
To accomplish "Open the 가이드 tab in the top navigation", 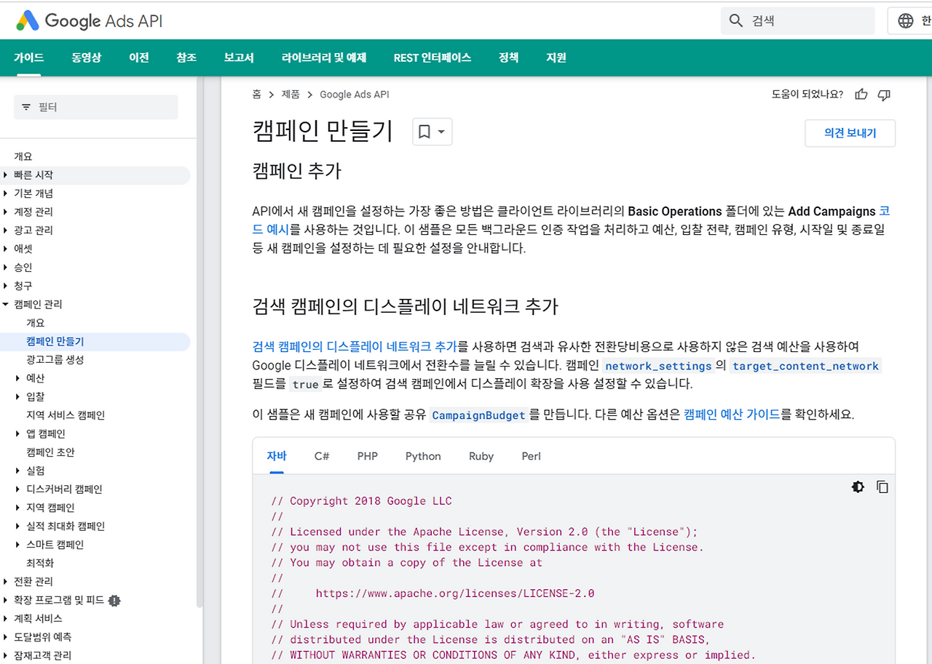I will [x=29, y=57].
